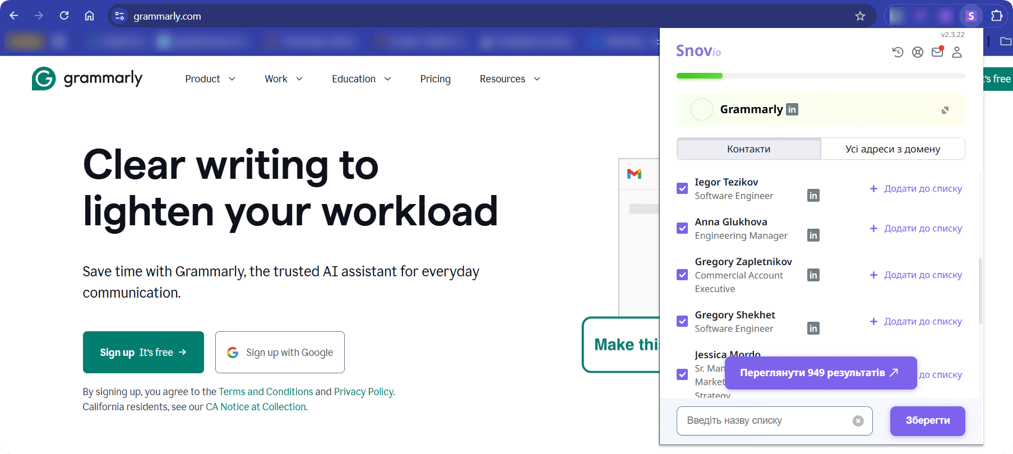Screen dimensions: 1013x454
Task: Reload the grammarly.com page
Action: [x=64, y=16]
